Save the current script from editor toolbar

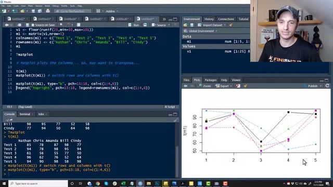pyautogui.click(x=27, y=25)
